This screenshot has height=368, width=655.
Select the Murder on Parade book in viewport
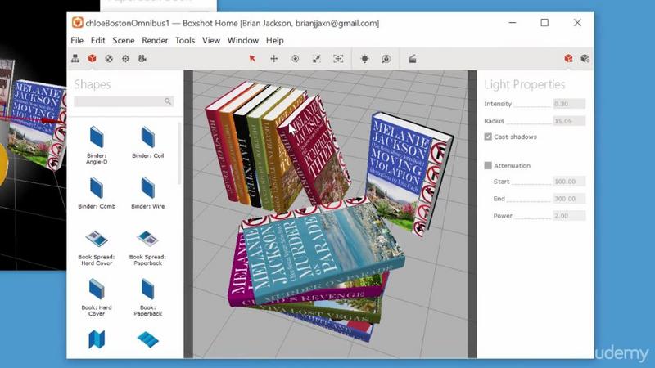pos(321,250)
